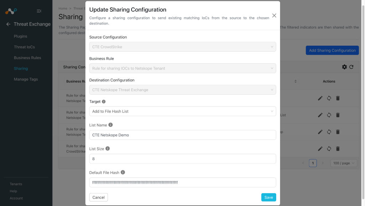Save the sharing configuration
This screenshot has height=206, width=365.
pos(268,197)
